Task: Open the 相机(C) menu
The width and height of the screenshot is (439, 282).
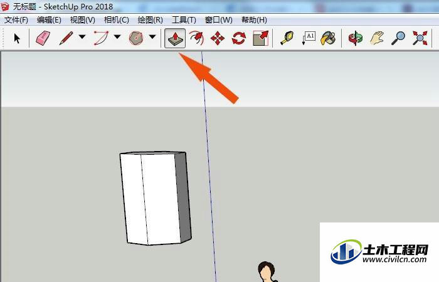Action: pyautogui.click(x=117, y=20)
